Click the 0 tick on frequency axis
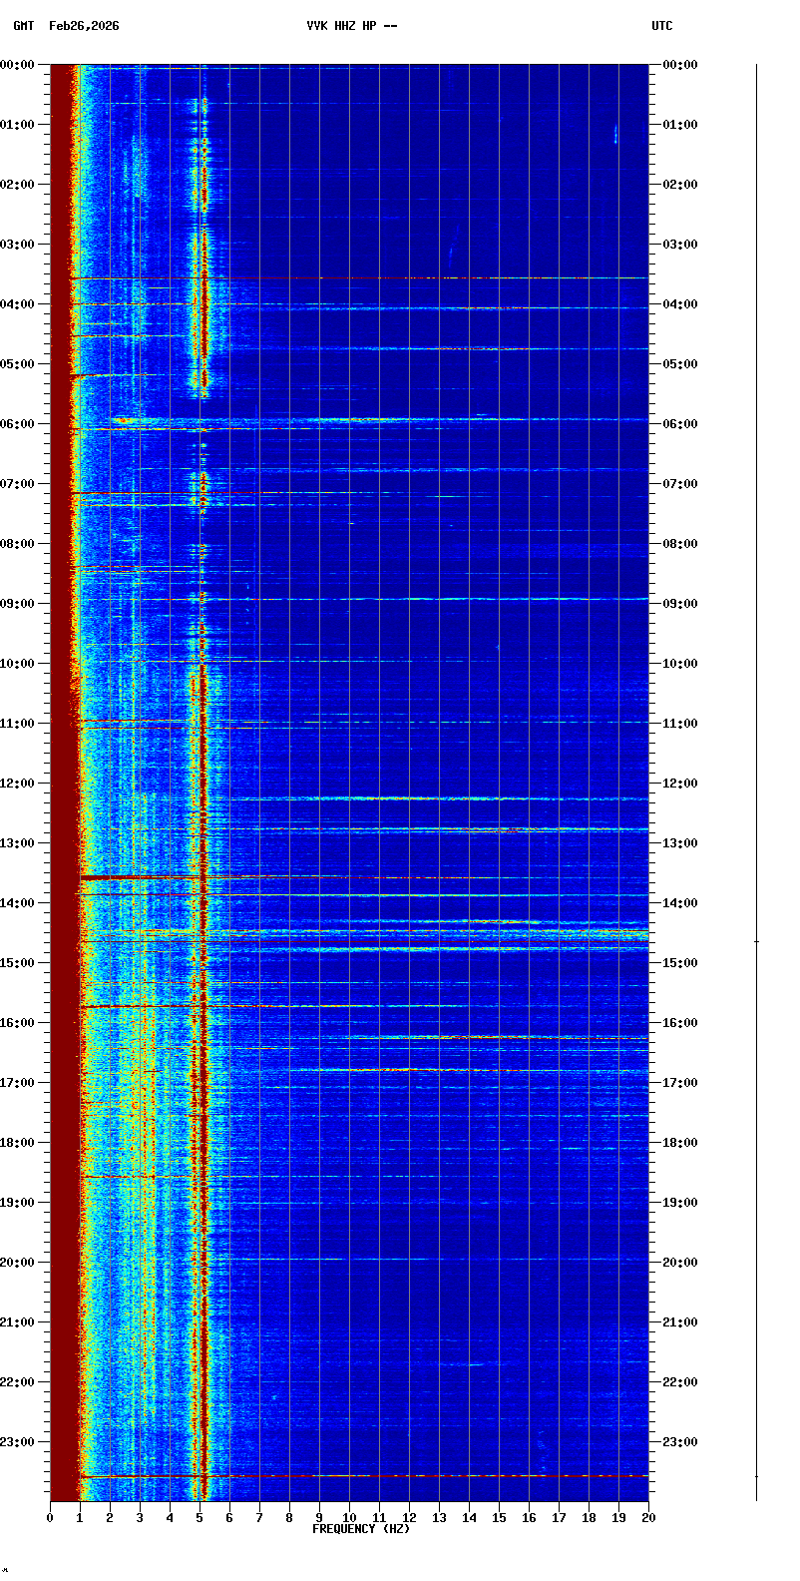Image resolution: width=800 pixels, height=1581 pixels. pyautogui.click(x=50, y=1518)
